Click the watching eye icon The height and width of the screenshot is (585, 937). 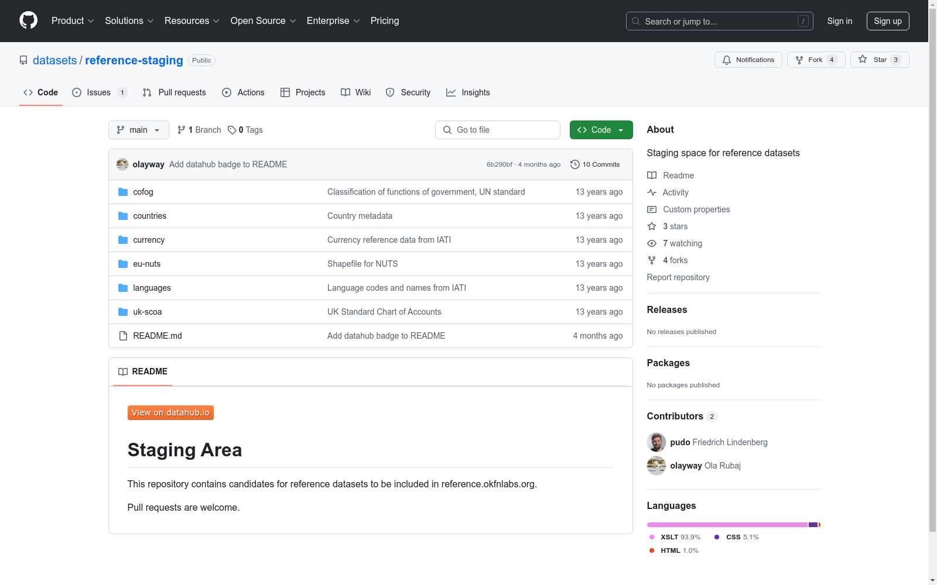(652, 243)
